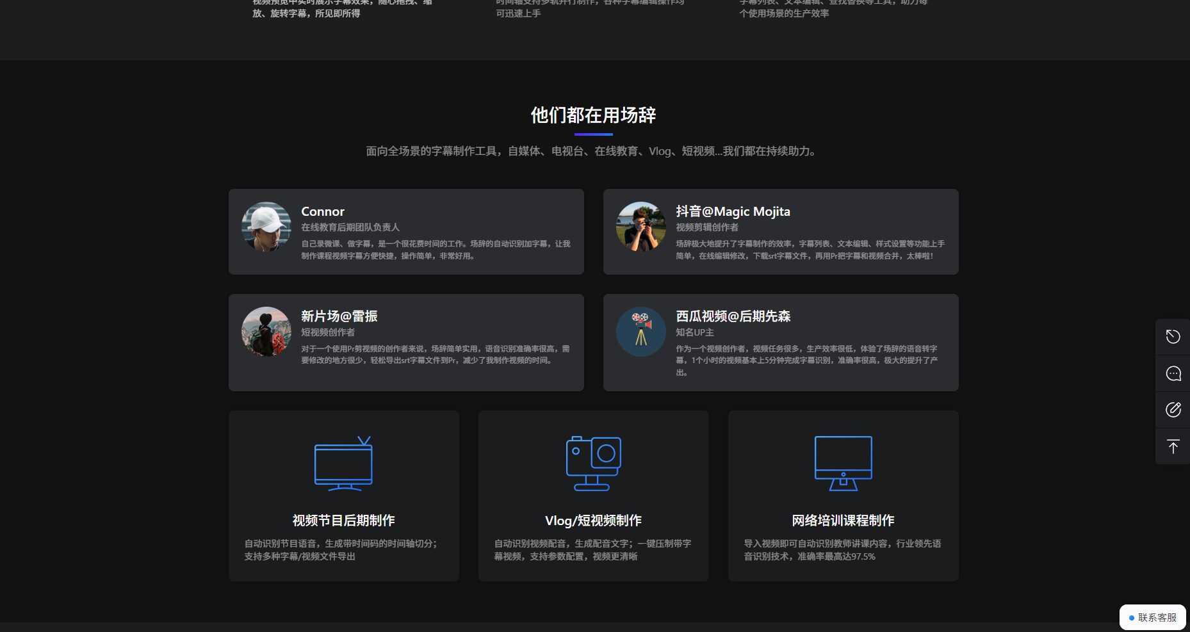Click the blue TV icon
The height and width of the screenshot is (632, 1190).
click(343, 464)
